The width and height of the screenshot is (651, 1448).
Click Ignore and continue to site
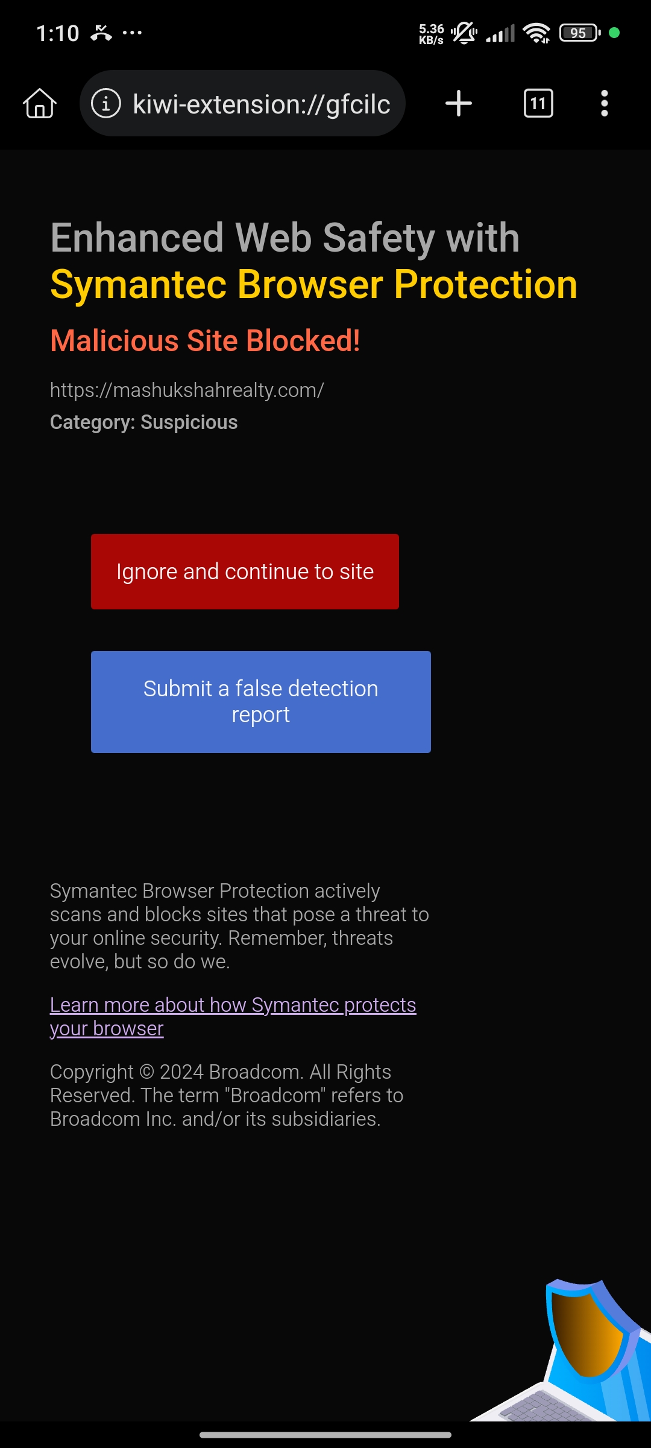[245, 571]
